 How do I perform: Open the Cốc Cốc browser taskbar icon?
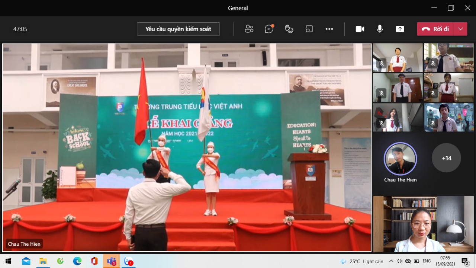click(60, 261)
